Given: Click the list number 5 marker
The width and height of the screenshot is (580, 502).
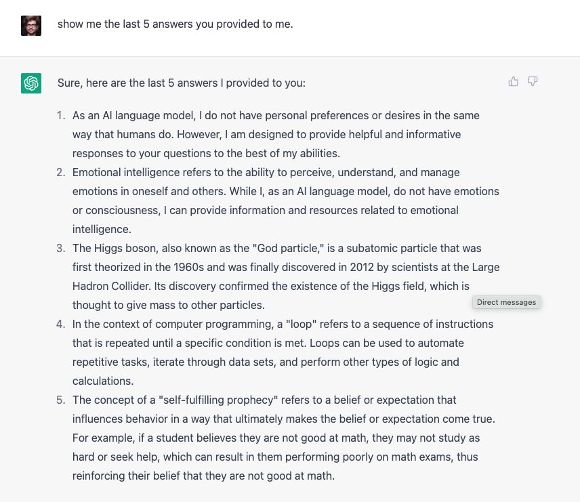Looking at the screenshot, I should tap(61, 400).
